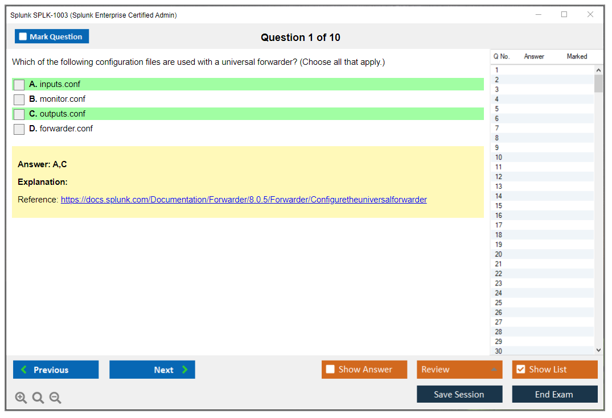Select checkbox for C outputs.conf
This screenshot has height=418, width=612.
click(x=19, y=114)
